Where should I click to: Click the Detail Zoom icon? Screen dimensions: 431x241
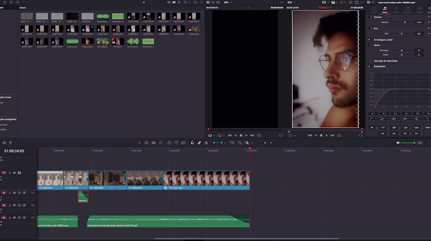click(239, 143)
